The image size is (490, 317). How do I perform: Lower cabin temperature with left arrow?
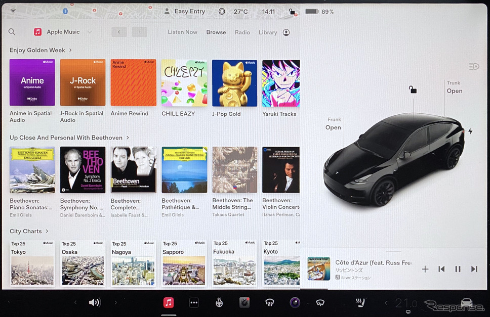tap(386, 303)
